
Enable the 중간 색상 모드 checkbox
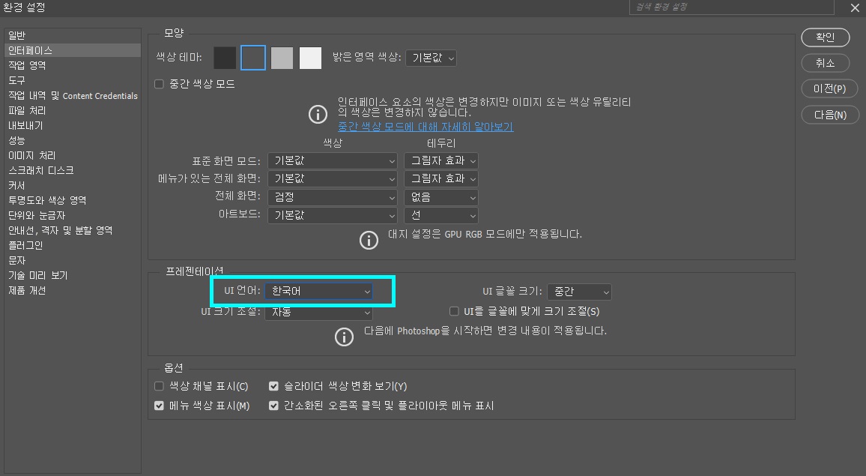158,84
